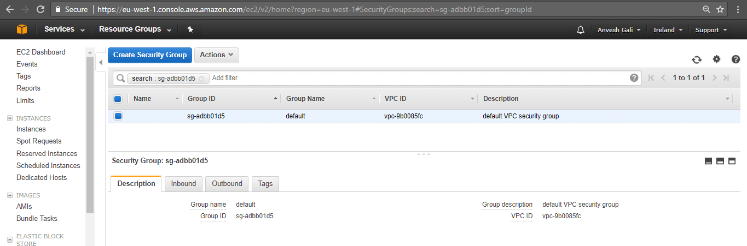
Task: Sort by Description column header
Action: click(x=605, y=99)
